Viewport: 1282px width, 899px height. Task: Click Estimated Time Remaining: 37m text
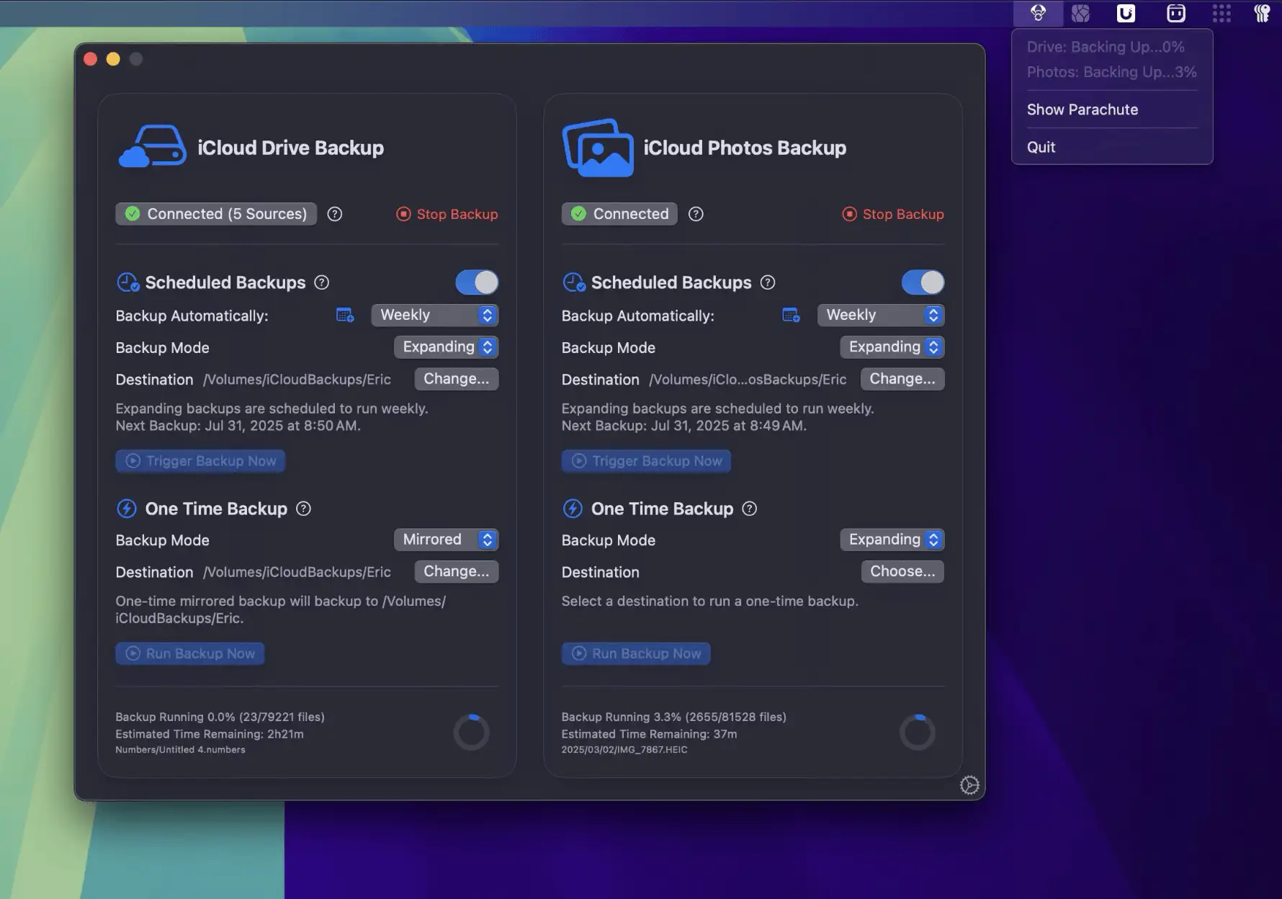point(649,734)
